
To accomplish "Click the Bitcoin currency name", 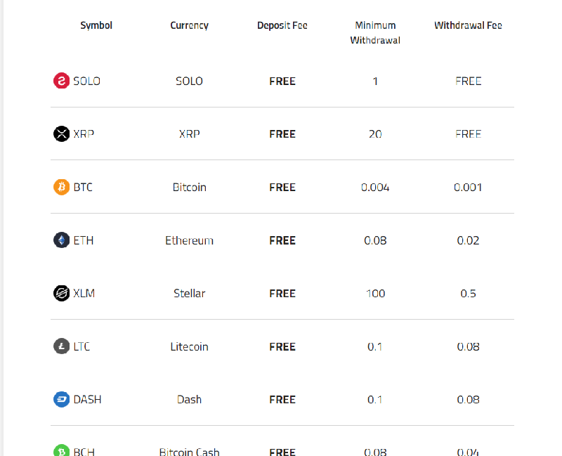I will [x=189, y=187].
